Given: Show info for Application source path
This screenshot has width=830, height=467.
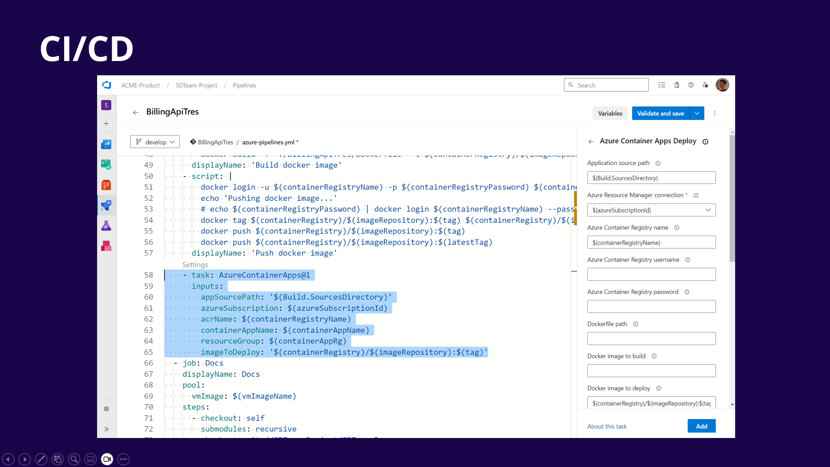Looking at the screenshot, I should pyautogui.click(x=658, y=163).
